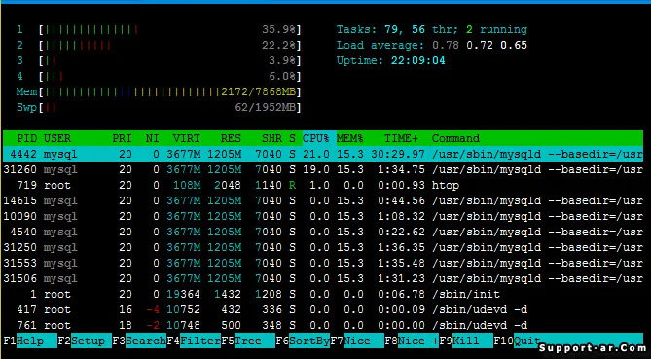
Task: Activate F3 Search in footer bar
Action: click(x=139, y=341)
